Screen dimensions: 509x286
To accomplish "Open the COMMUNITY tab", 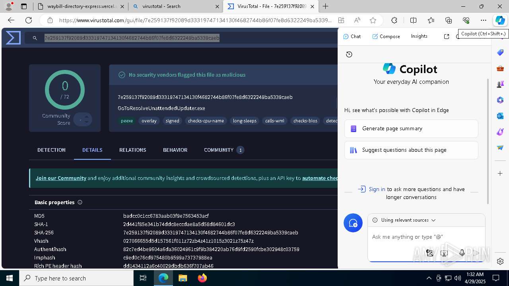I will click(223, 150).
